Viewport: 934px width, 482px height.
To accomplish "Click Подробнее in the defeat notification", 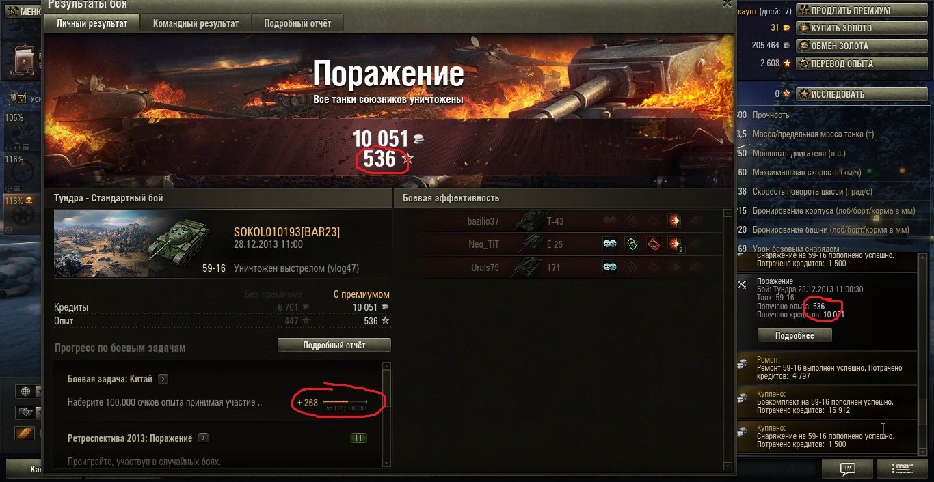I will pyautogui.click(x=795, y=335).
